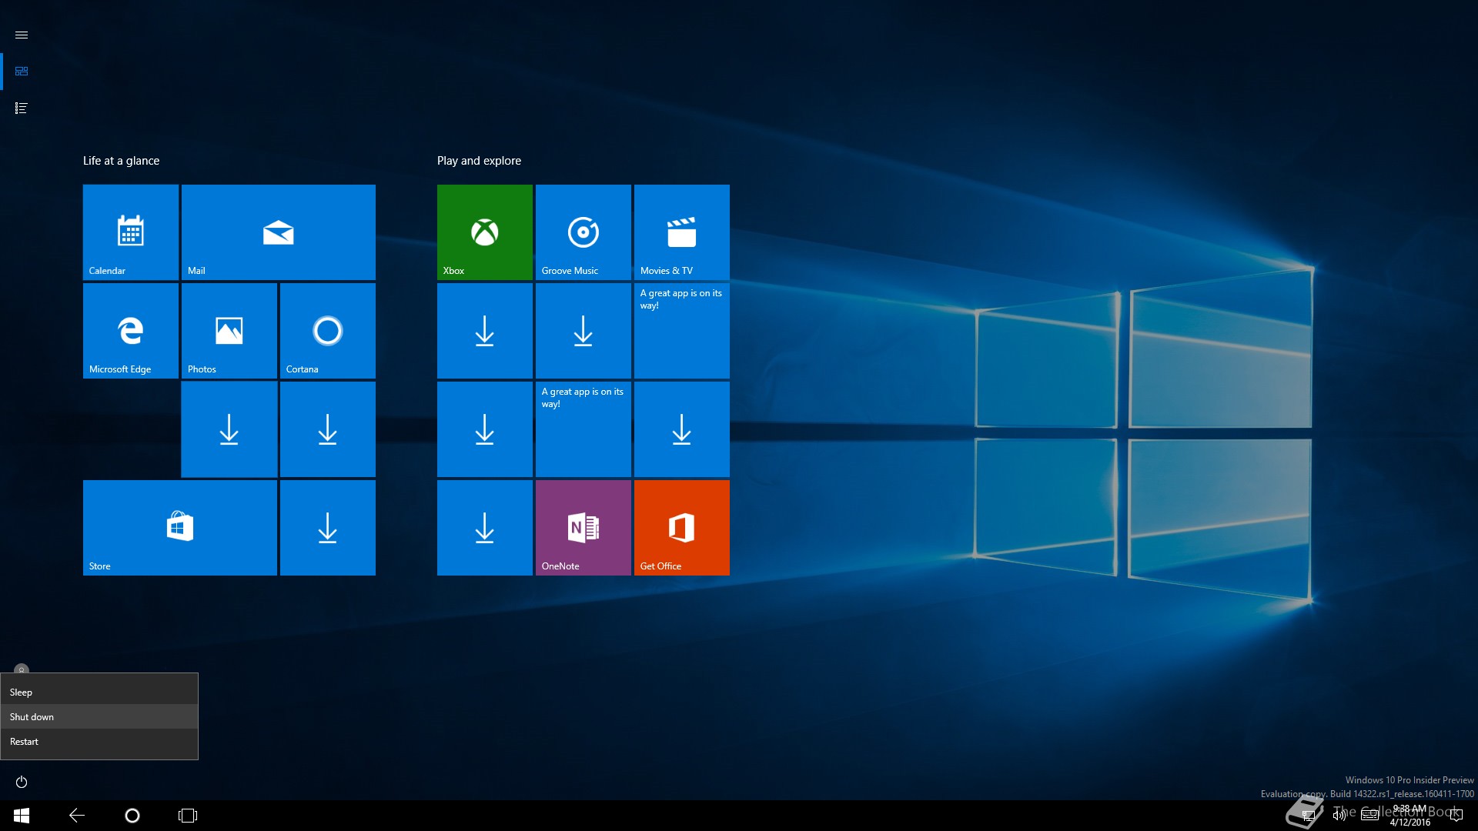Viewport: 1478px width, 831px height.
Task: Choose Shut down from the power menu
Action: [x=99, y=717]
